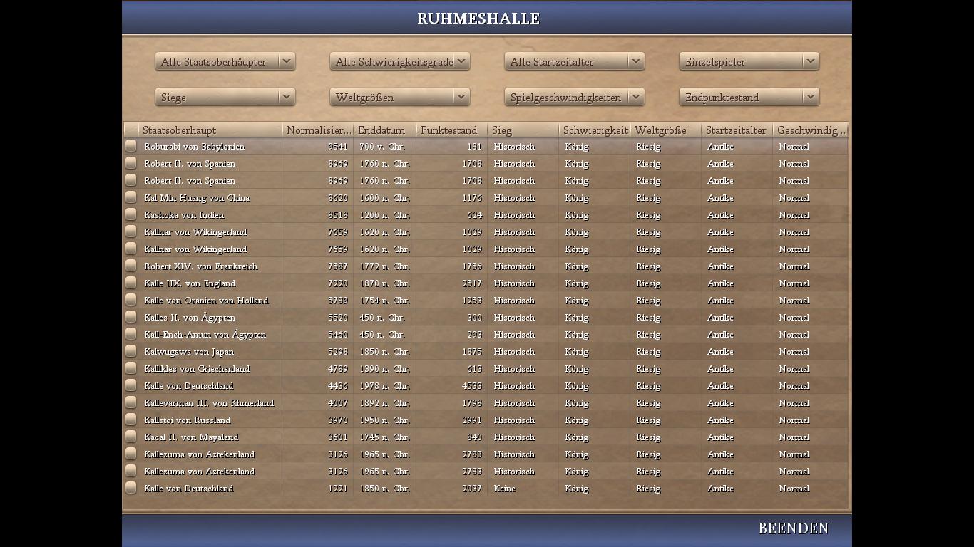Viewport: 974px width, 547px height.
Task: Click the Enddatum column header
Action: (x=384, y=130)
